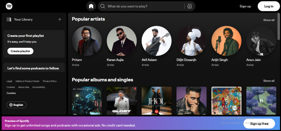The image size is (281, 131).
Task: Open Pritam artist profile picture
Action: [x=87, y=41]
